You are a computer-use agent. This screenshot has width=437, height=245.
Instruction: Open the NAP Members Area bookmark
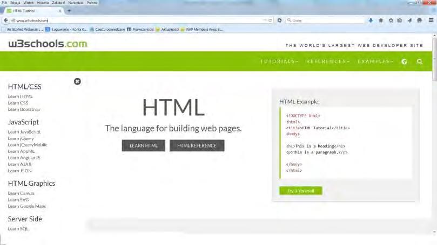[x=202, y=29]
